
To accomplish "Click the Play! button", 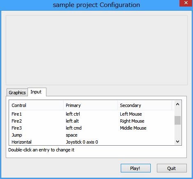I will click(x=136, y=168).
